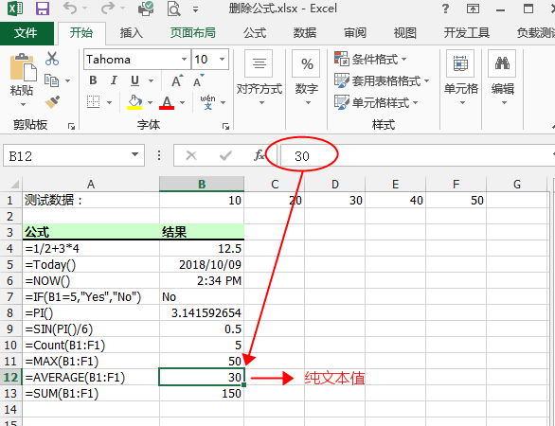The height and width of the screenshot is (426, 555).
Task: Expand the borders dropdown arrow
Action: pos(109,102)
